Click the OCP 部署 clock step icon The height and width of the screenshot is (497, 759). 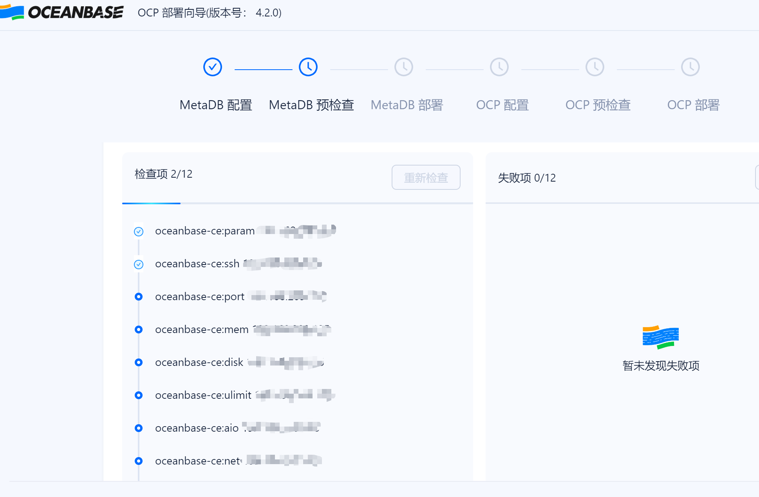(x=690, y=67)
